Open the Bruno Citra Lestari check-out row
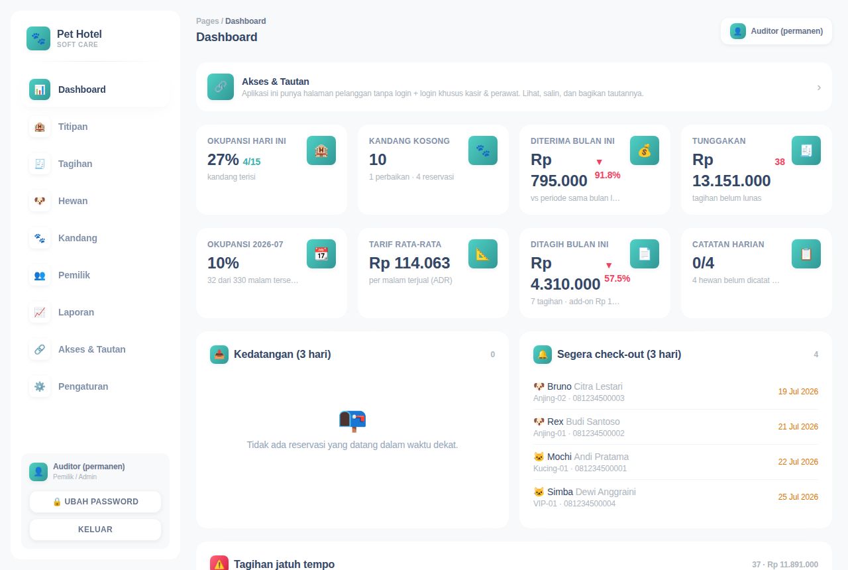 point(676,392)
